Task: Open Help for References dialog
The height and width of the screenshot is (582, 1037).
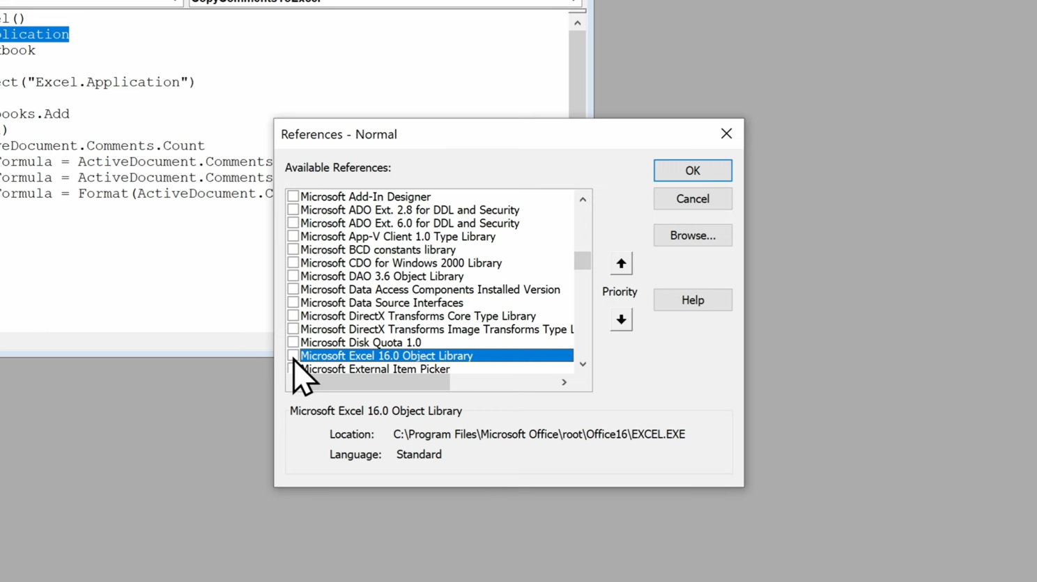Action: (x=693, y=300)
